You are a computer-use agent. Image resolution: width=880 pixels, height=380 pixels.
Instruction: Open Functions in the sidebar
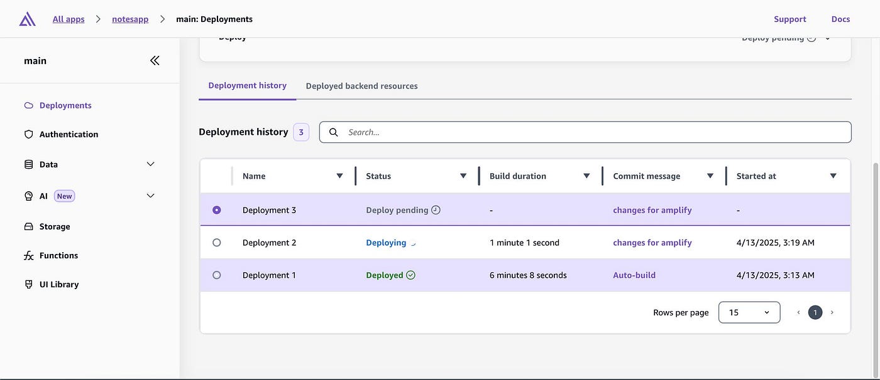58,255
